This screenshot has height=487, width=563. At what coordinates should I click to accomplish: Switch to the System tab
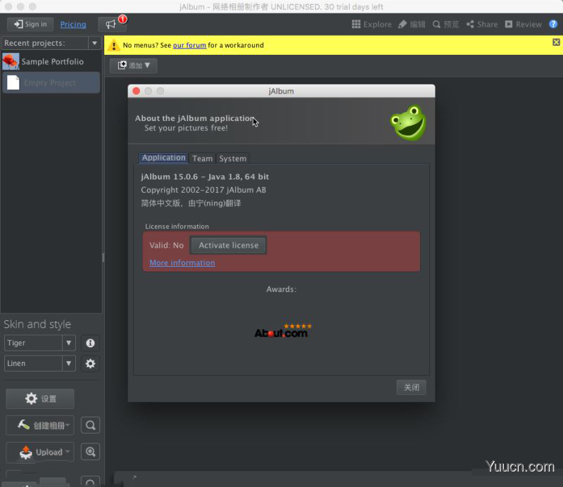tap(233, 158)
